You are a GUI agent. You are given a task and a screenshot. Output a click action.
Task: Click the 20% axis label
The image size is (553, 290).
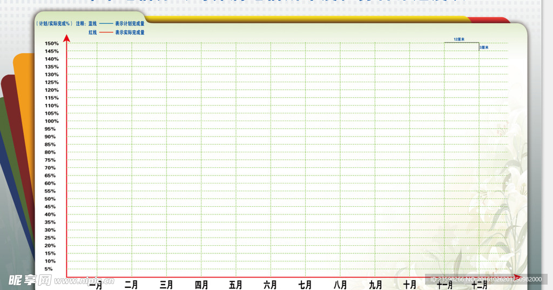click(50, 245)
